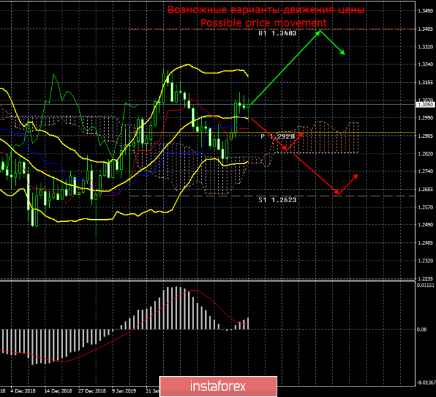This screenshot has height=397, width=436.
Task: Click the P 1.2920 pivot label
Action: (x=277, y=136)
